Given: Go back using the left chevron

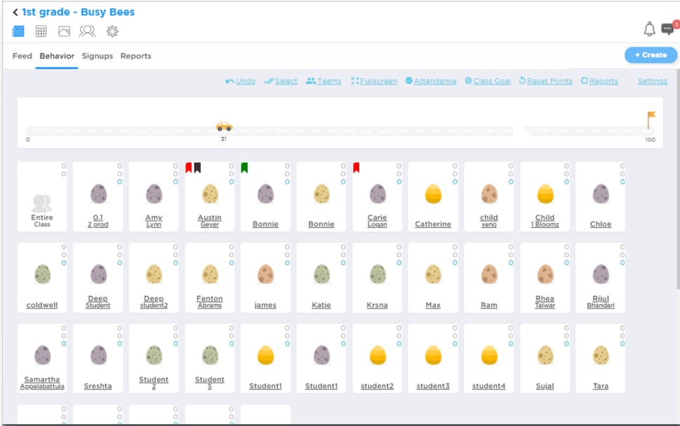Looking at the screenshot, I should click(x=15, y=12).
